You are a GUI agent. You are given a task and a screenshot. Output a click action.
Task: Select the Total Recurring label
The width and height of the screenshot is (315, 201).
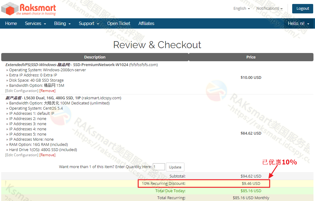(171, 198)
